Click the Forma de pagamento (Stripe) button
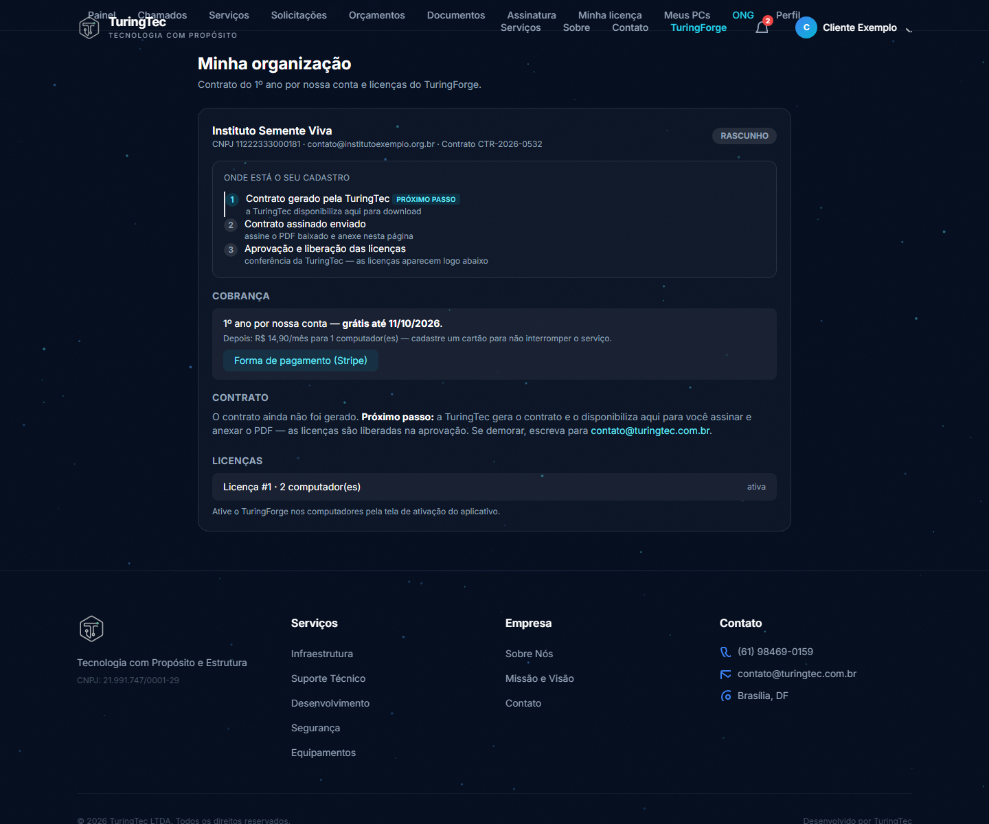 [301, 360]
